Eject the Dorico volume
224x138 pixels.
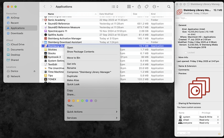pos(34,71)
